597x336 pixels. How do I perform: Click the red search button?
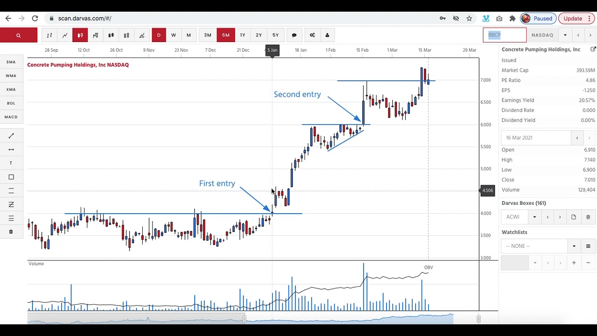tap(19, 35)
